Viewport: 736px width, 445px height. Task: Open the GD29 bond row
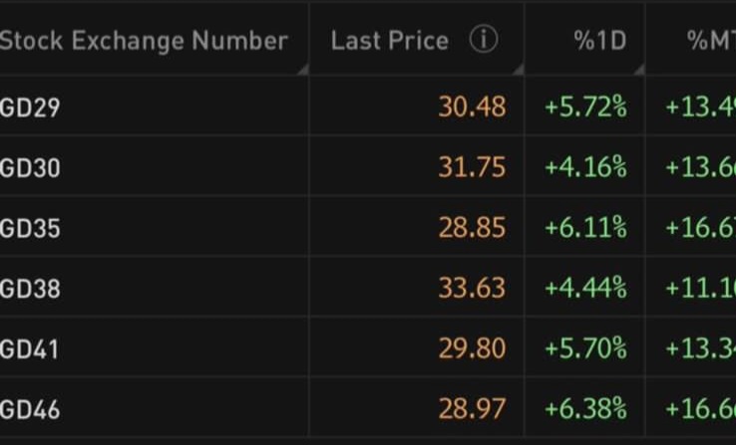point(30,107)
